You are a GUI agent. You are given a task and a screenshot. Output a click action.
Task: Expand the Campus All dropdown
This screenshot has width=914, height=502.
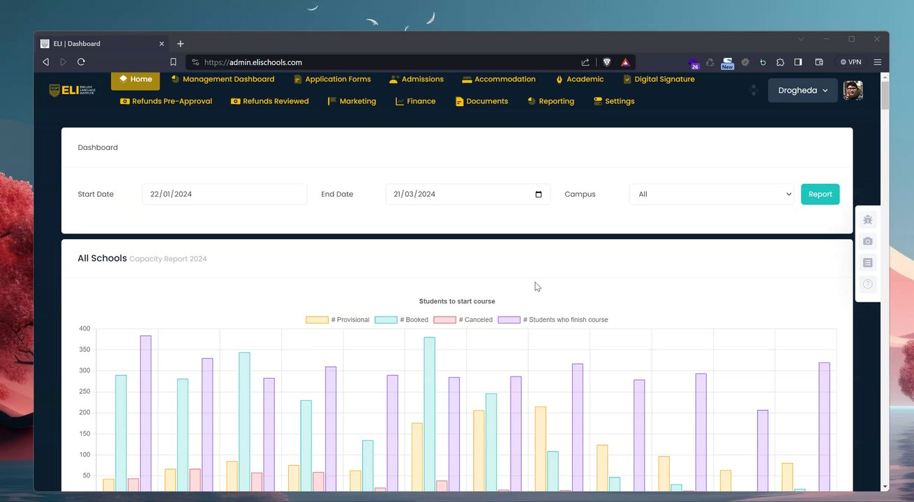(712, 195)
